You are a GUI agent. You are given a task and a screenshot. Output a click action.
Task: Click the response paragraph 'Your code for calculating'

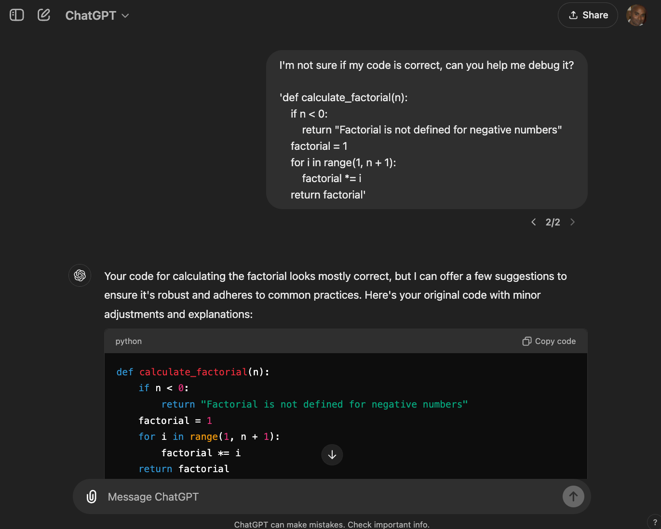click(336, 295)
